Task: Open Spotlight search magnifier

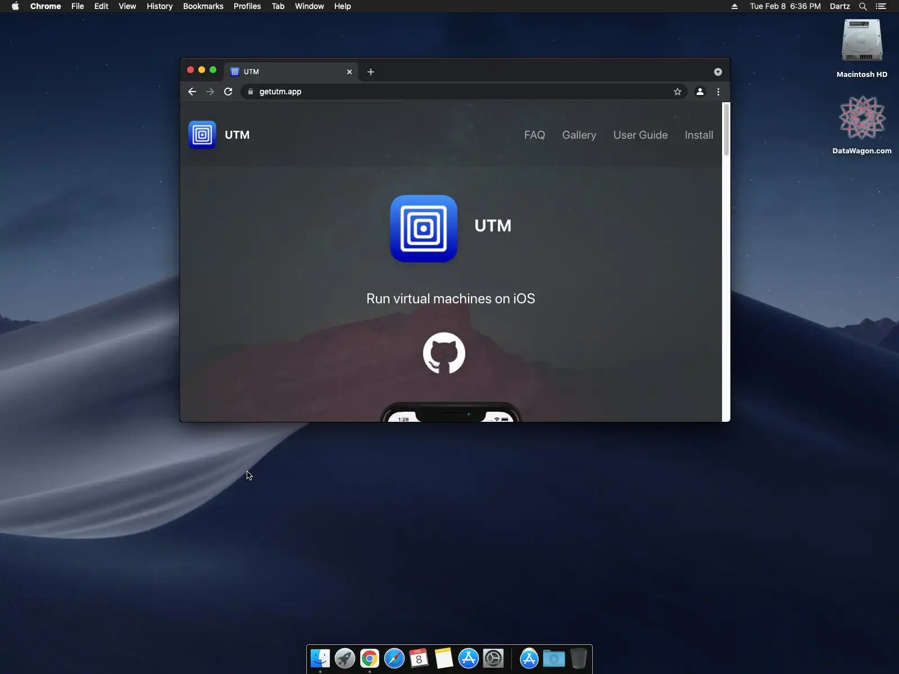Action: tap(863, 6)
